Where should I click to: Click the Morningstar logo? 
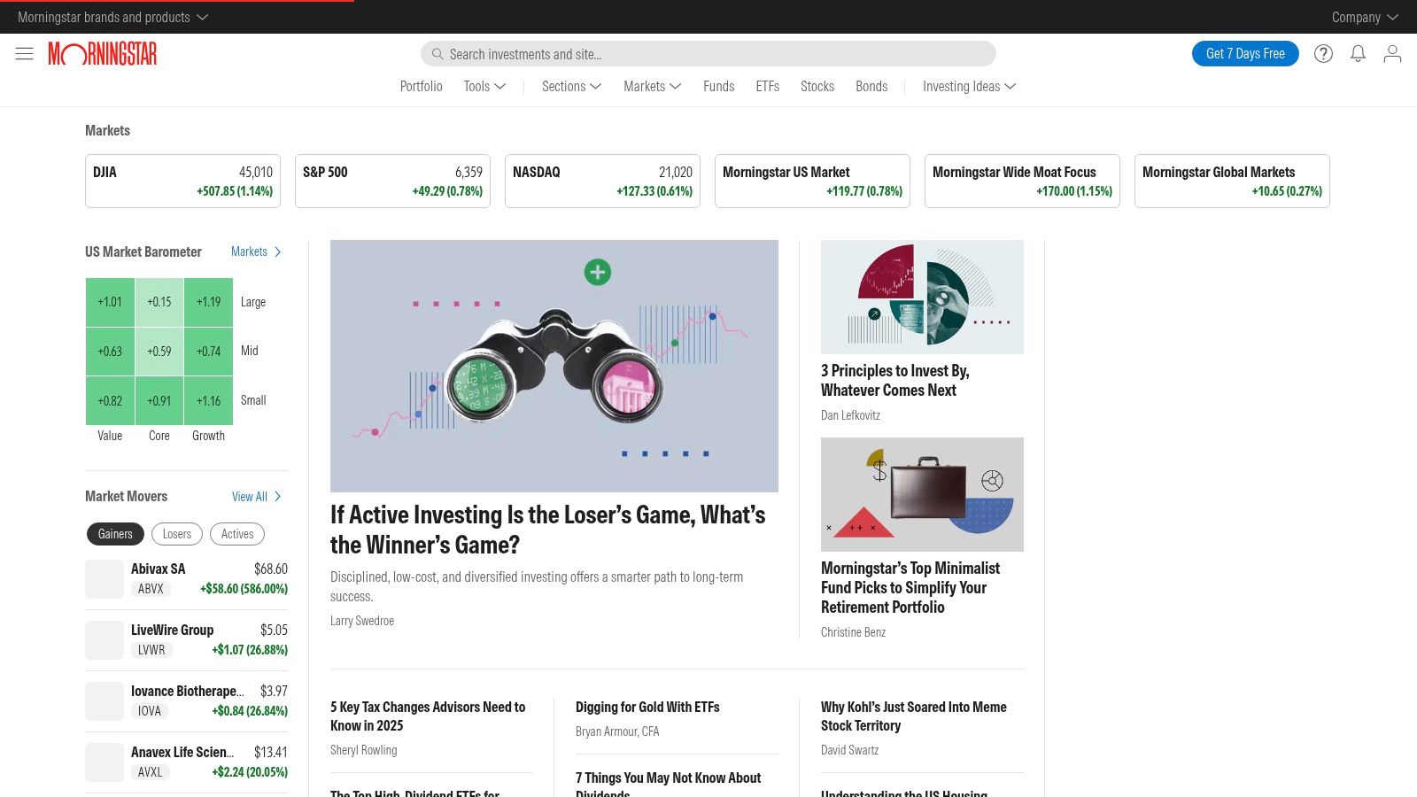tap(103, 54)
